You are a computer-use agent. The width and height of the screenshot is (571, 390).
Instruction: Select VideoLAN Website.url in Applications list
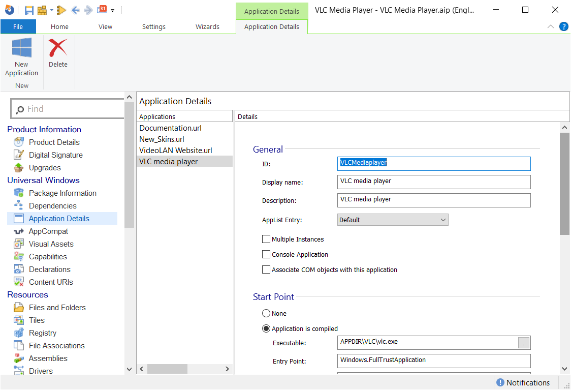pyautogui.click(x=184, y=151)
